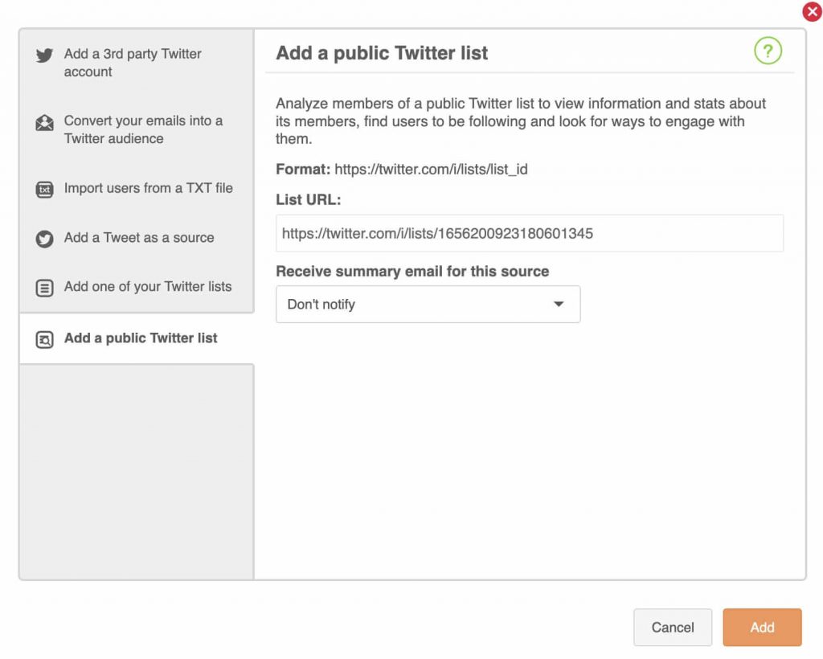Click the circled Tweet source icon
Image resolution: width=823 pixels, height=659 pixels.
tap(45, 239)
